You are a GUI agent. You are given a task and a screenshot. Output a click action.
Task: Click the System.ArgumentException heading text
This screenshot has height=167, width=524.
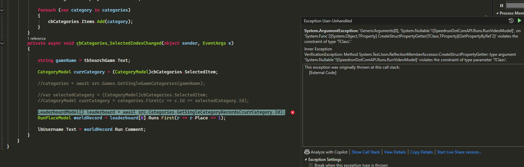(331, 31)
